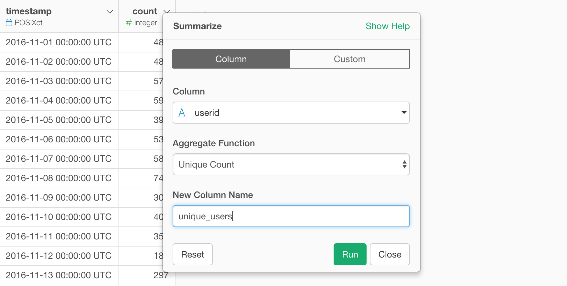
Task: Click the Reset button
Action: (193, 254)
